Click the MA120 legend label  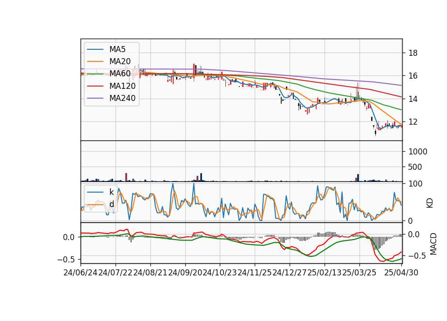(122, 86)
